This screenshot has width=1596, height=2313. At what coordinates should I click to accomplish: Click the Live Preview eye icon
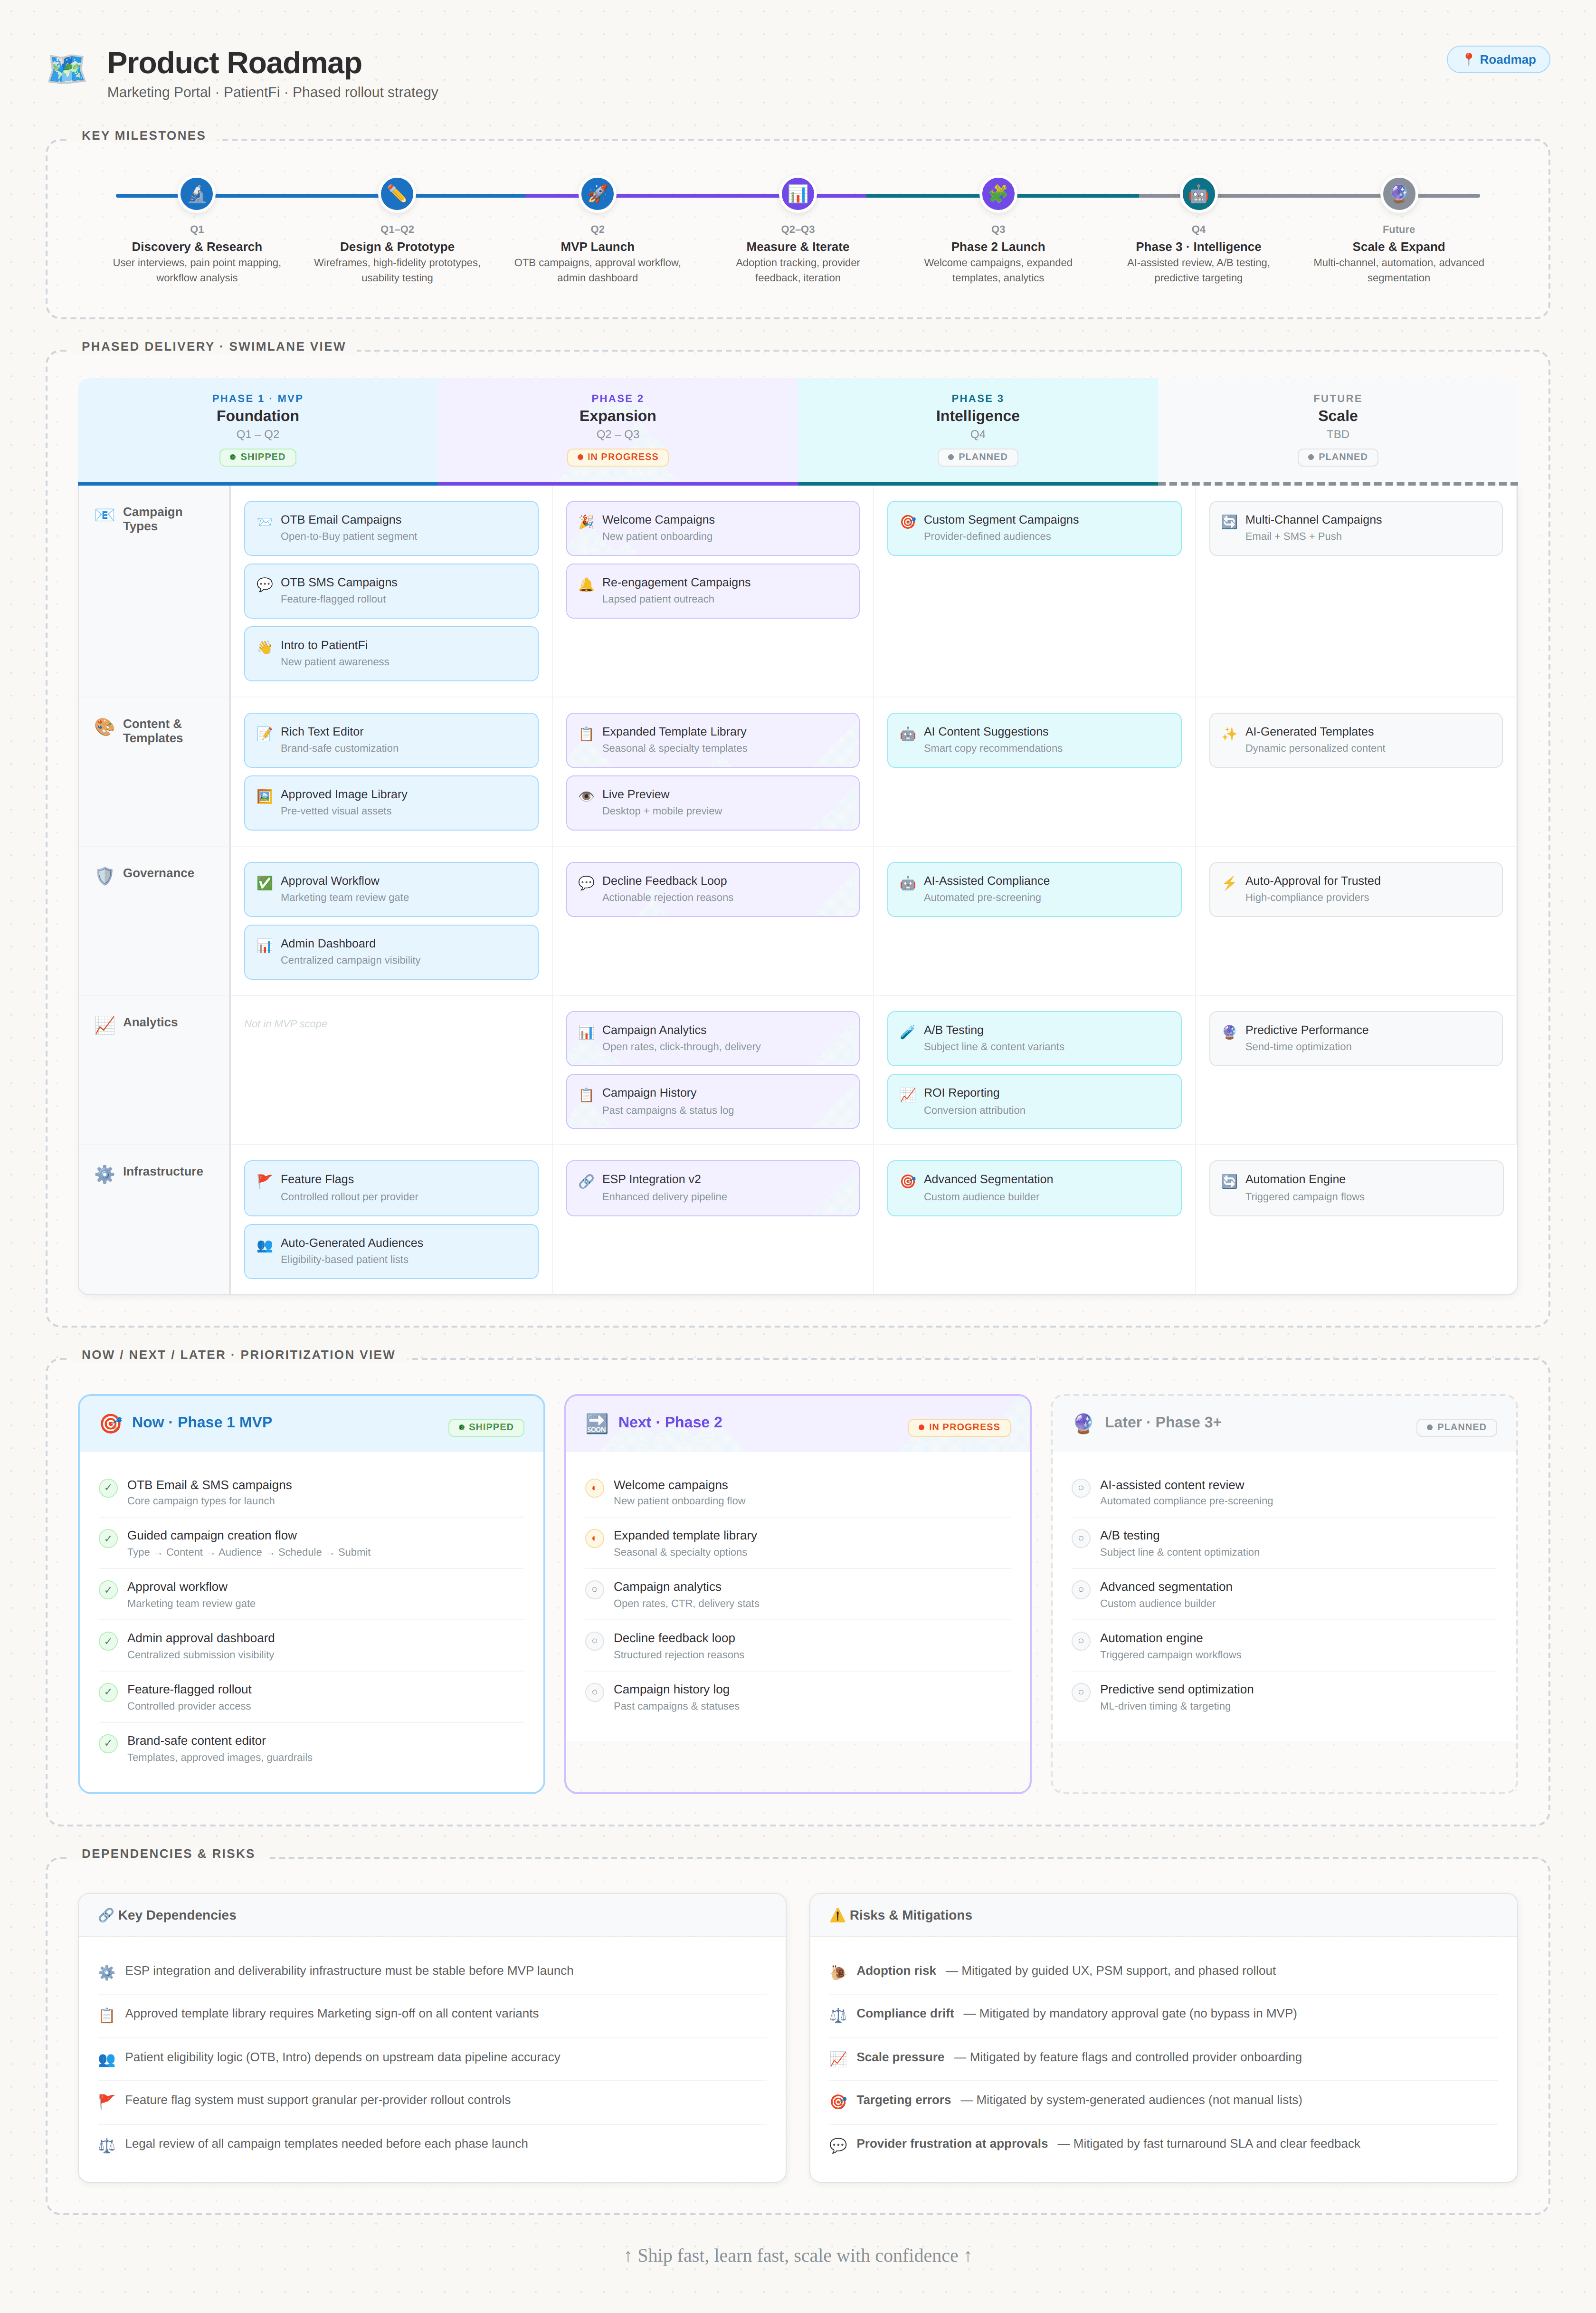click(586, 796)
